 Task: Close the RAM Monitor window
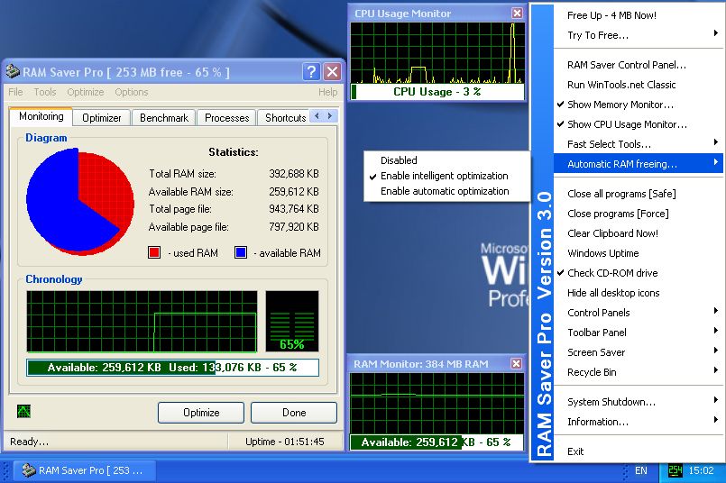click(517, 364)
